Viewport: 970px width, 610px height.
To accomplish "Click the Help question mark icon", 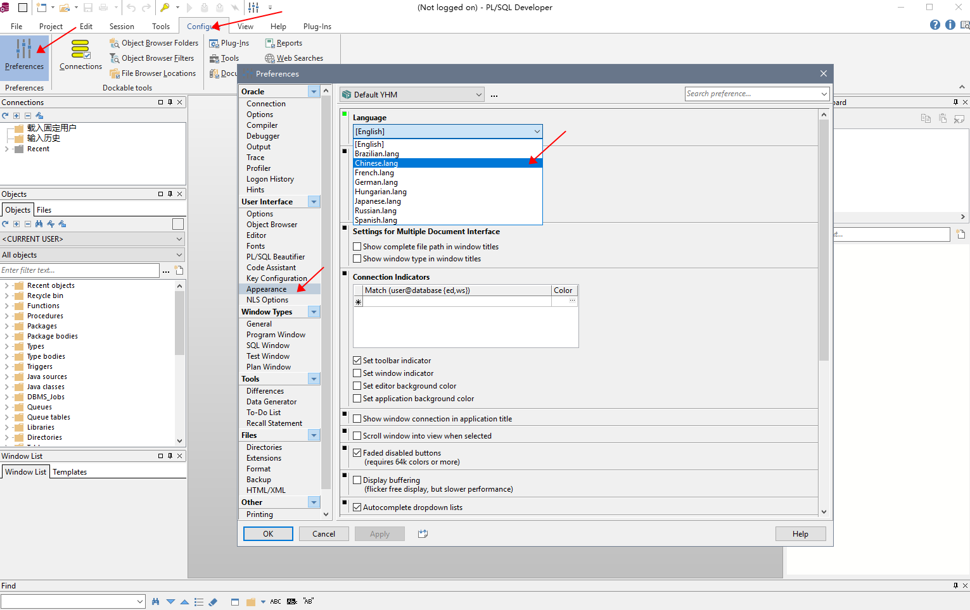I will click(x=935, y=25).
